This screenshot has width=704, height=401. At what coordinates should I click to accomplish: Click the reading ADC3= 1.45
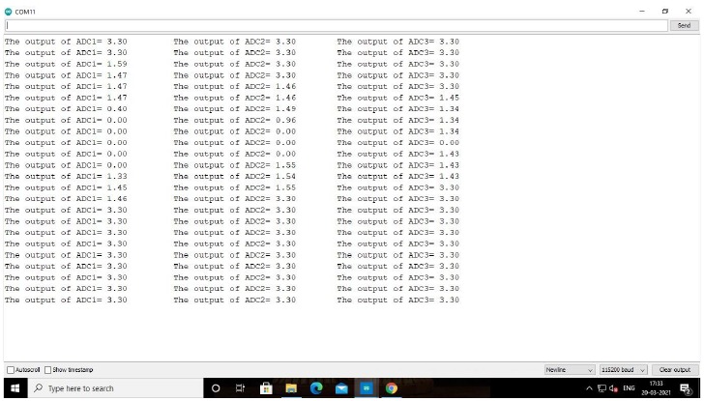coord(433,98)
